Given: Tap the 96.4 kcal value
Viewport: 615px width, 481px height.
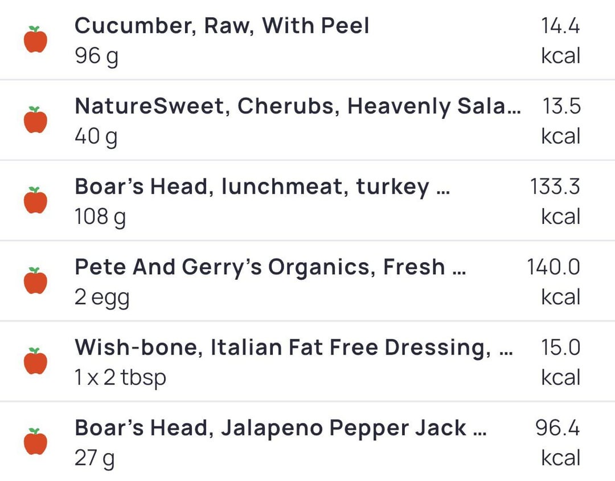Looking at the screenshot, I should (557, 442).
